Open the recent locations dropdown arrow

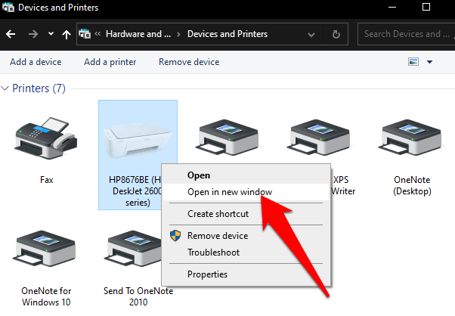coord(50,34)
